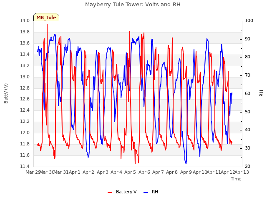This screenshot has width=267, height=200.
Task: Click the MB_tule annotation label
Action: point(46,17)
